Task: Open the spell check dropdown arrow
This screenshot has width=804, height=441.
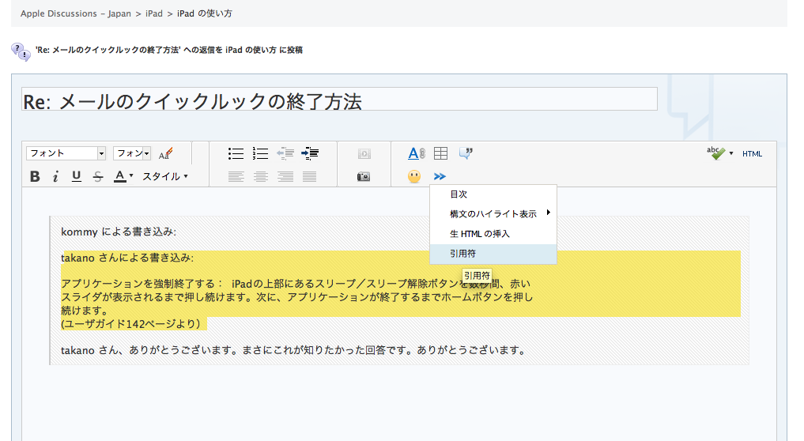Action: pos(731,153)
